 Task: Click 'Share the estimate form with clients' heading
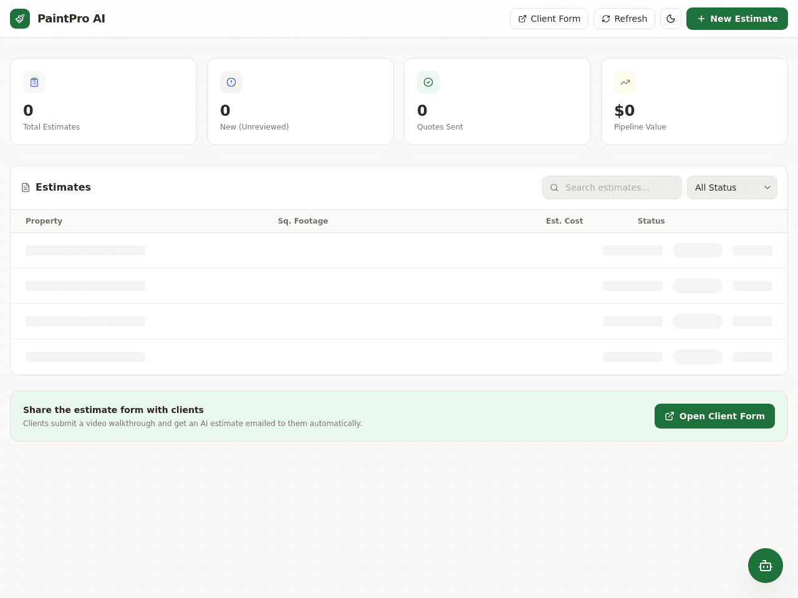coord(113,410)
